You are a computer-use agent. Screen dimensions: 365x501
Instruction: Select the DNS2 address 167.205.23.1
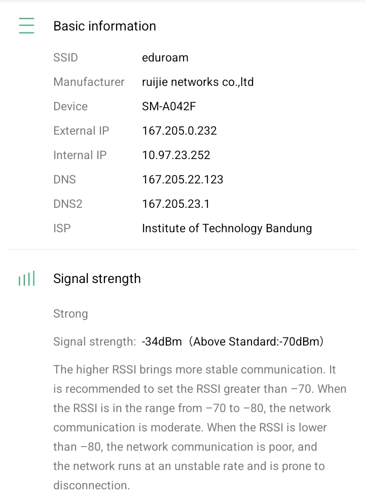(175, 204)
